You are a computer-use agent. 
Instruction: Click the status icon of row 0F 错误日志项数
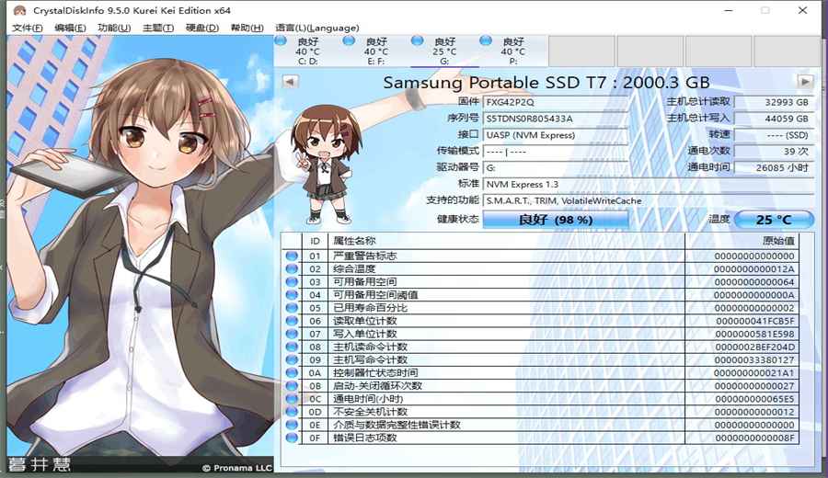pos(292,438)
